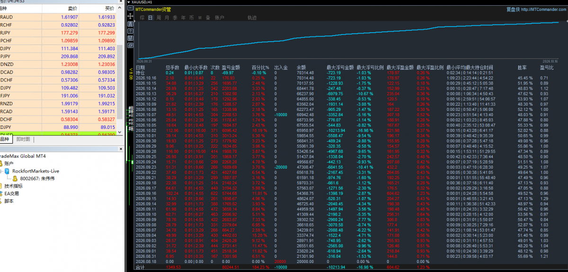Click the 总手数 total lots column header
Viewport: 568px width, 272px height.
pyautogui.click(x=172, y=68)
